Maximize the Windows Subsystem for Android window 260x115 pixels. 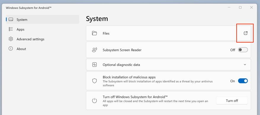240,7
